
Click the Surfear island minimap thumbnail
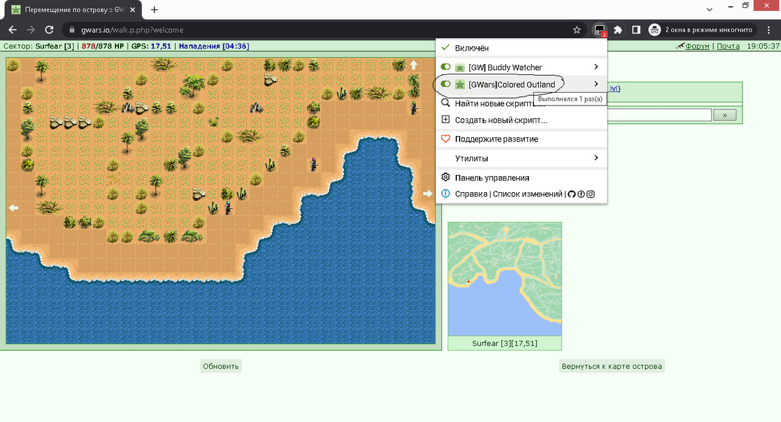click(505, 279)
